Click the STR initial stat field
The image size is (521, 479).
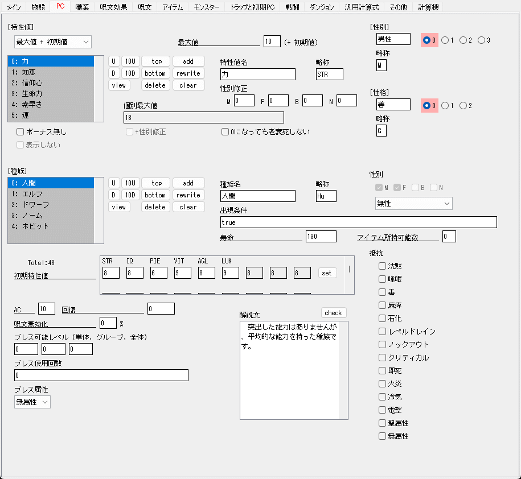coord(111,273)
